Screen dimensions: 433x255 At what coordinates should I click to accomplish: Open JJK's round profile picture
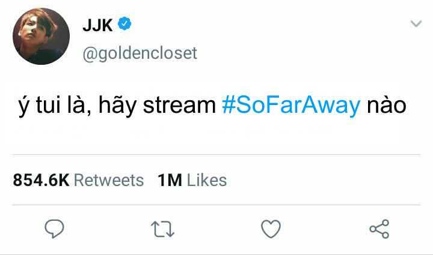pyautogui.click(x=41, y=36)
